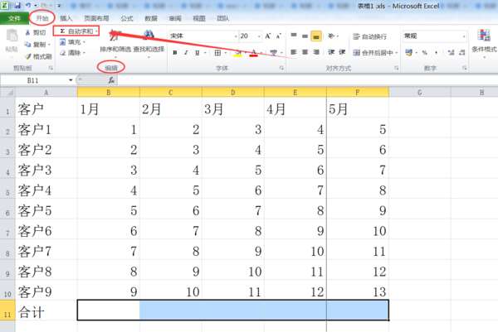
Task: Switch to the Insert (插入) tab
Action: 66,18
